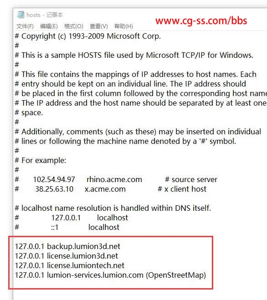Click the 38.25.63.10 example IP address
Image resolution: width=267 pixels, height=300 pixels.
click(54, 189)
